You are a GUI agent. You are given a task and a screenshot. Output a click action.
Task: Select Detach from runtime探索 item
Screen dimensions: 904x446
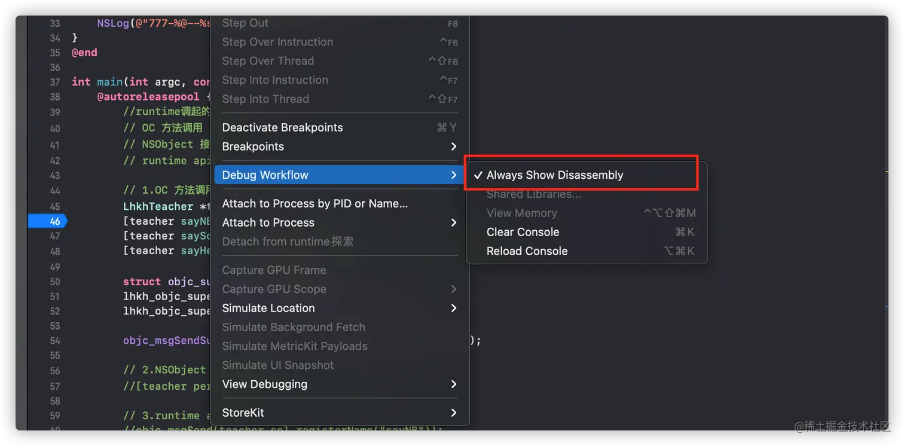pos(340,242)
